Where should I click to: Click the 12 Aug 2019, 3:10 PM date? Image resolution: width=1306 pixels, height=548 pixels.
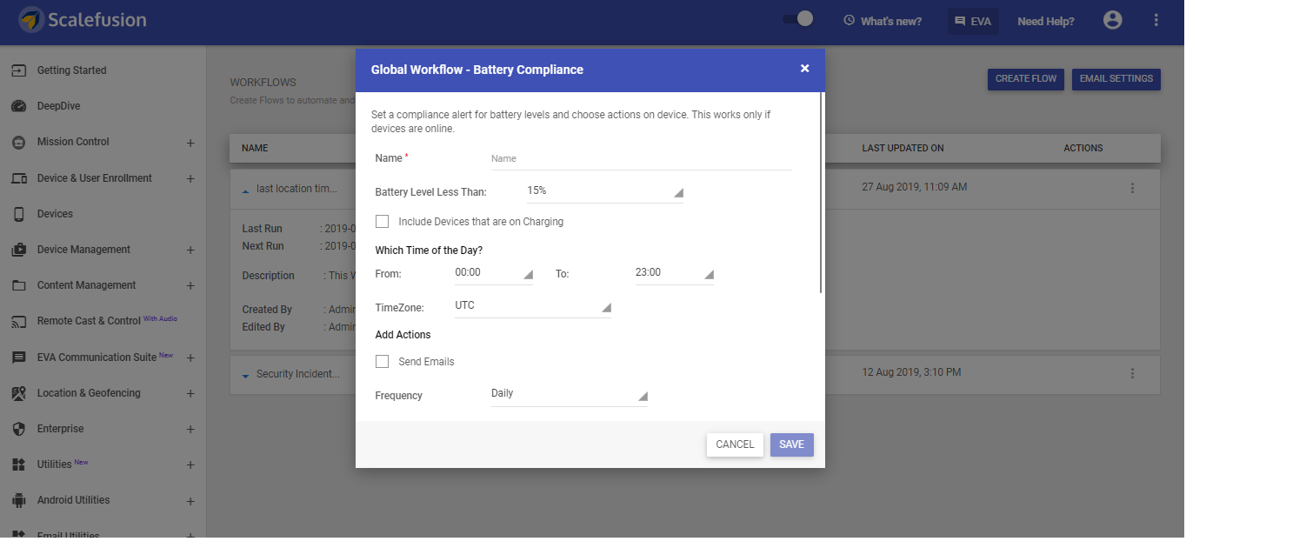[911, 372]
